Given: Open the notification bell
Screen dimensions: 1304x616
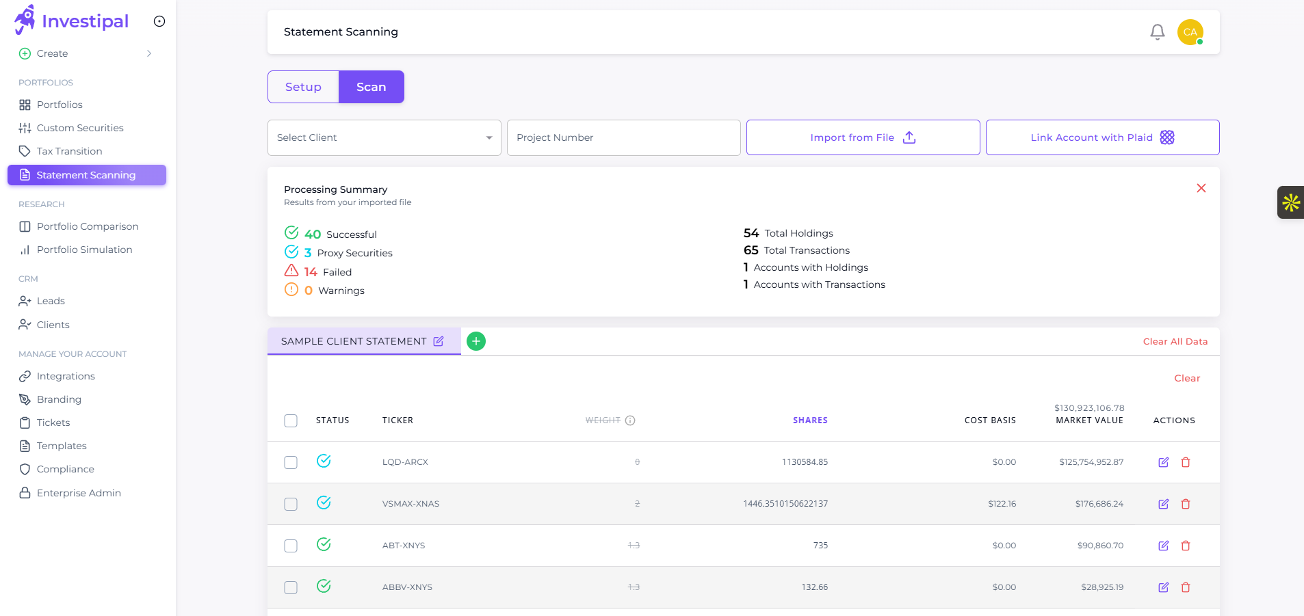Looking at the screenshot, I should click(x=1156, y=31).
